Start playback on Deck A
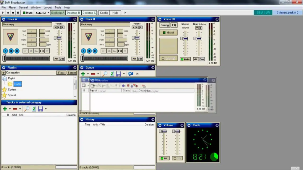The width and height of the screenshot is (303, 170). coord(5,51)
